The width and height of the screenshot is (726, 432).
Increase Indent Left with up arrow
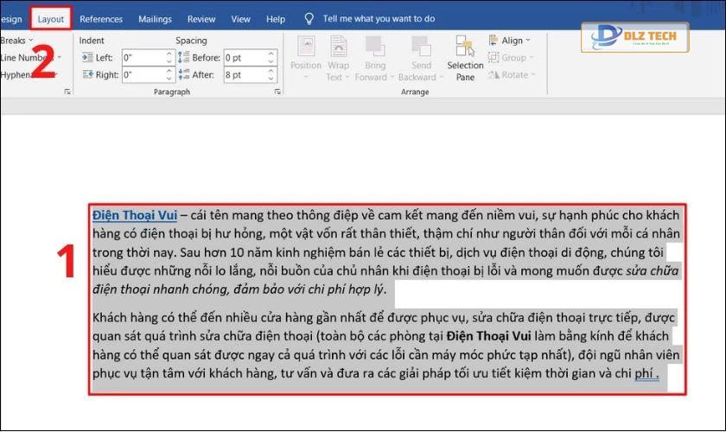169,54
